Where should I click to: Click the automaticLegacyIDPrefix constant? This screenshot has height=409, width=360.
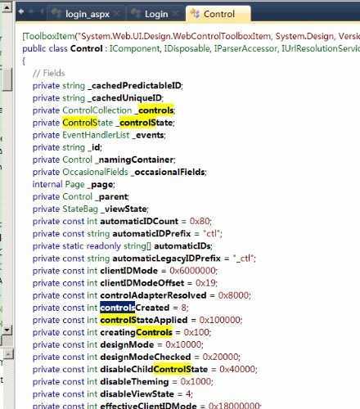[x=166, y=258]
